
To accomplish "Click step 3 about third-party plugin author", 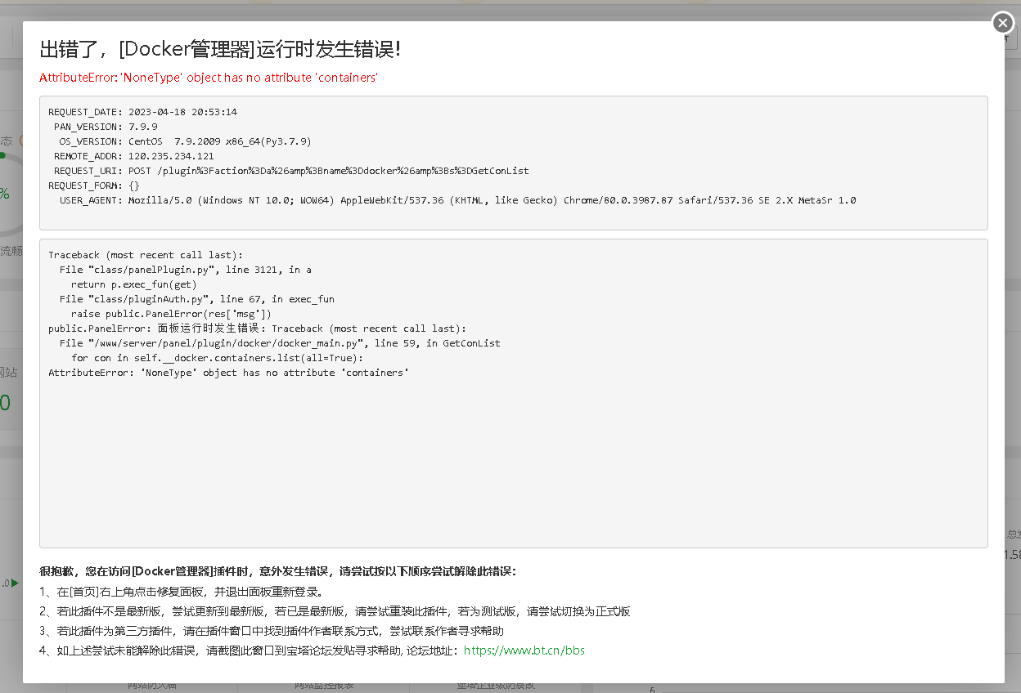I will [x=272, y=631].
